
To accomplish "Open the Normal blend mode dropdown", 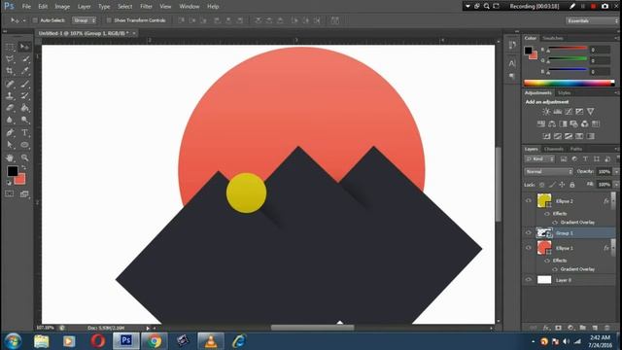I will coord(548,172).
